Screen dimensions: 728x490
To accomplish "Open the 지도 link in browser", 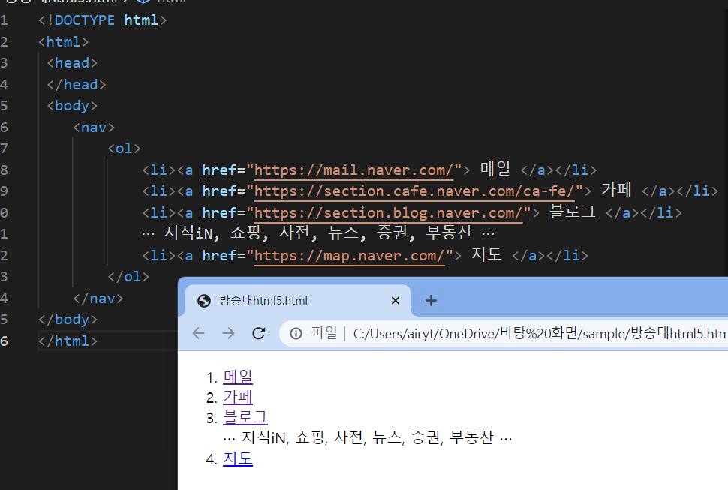I will [238, 459].
